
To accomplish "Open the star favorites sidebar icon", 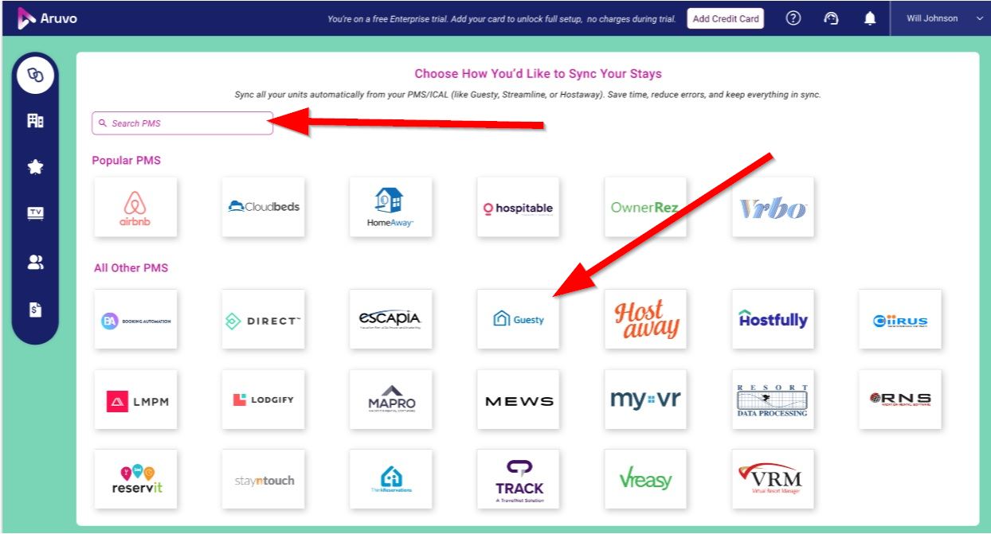I will point(35,167).
